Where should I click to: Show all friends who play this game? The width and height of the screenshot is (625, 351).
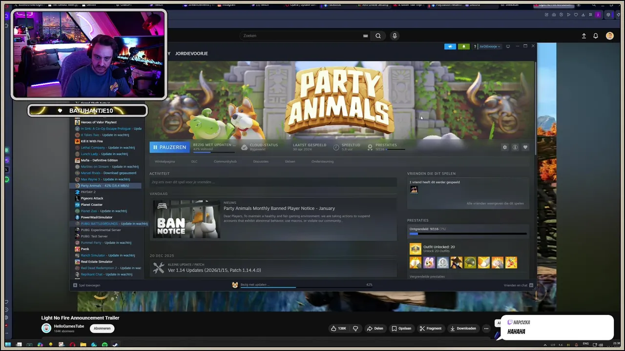pyautogui.click(x=495, y=203)
